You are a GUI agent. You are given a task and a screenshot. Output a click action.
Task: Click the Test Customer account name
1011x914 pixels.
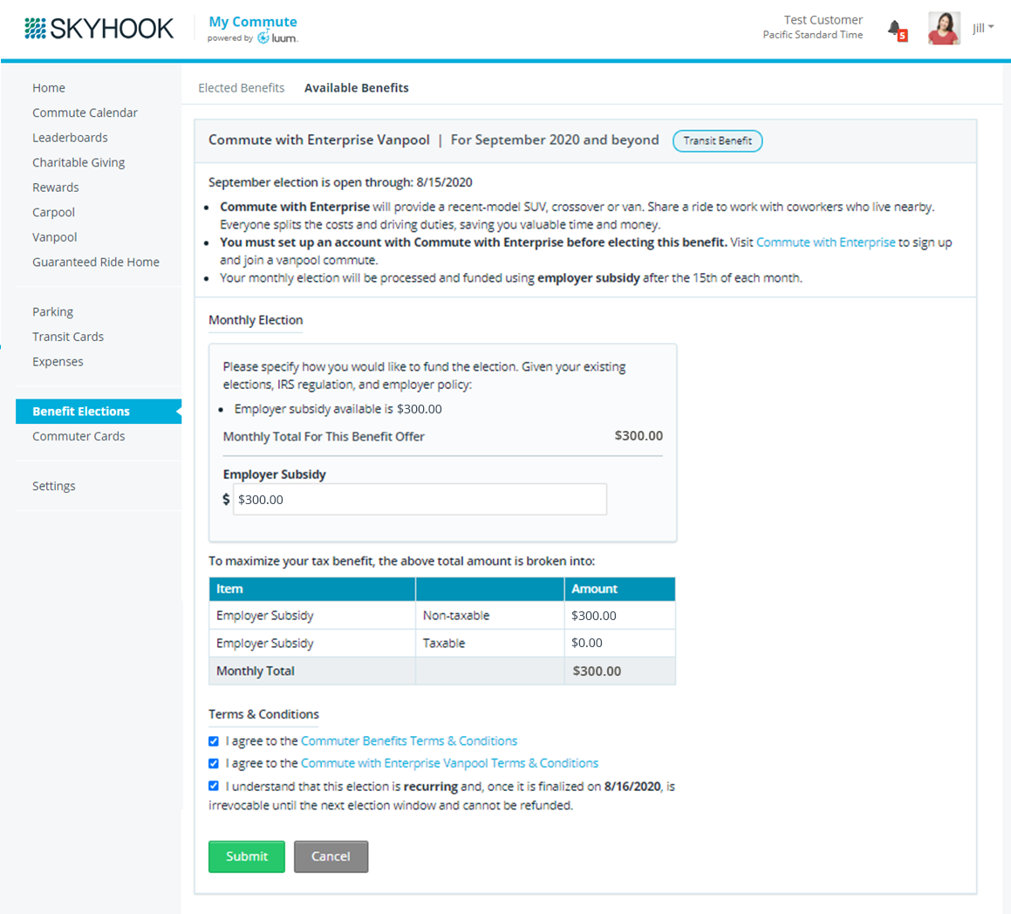(823, 20)
